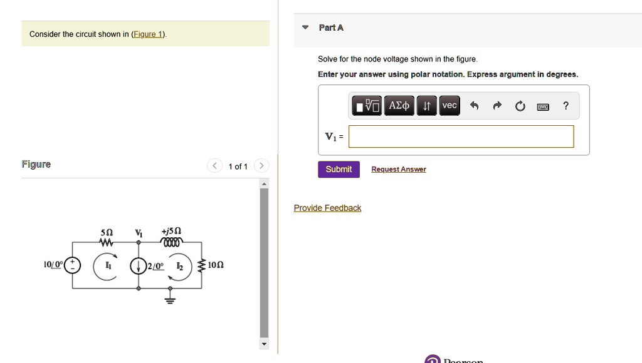
Task: Go to next figure with right chevron
Action: pos(261,165)
